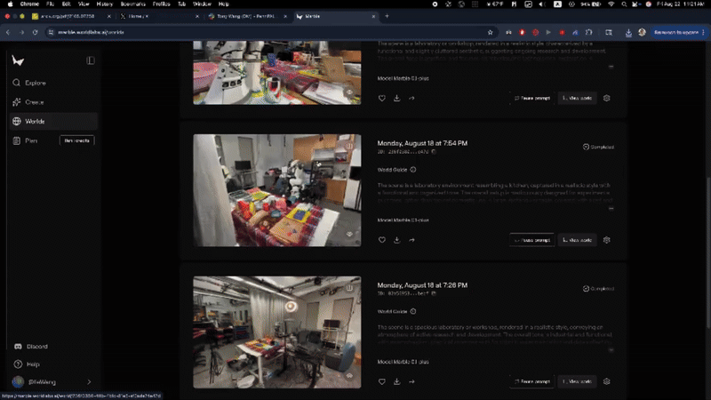The width and height of the screenshot is (711, 400).
Task: Like the 7:26 PM world with heart icon
Action: click(x=382, y=382)
